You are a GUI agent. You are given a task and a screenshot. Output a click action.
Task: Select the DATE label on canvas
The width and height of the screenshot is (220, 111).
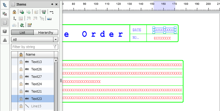(137, 30)
